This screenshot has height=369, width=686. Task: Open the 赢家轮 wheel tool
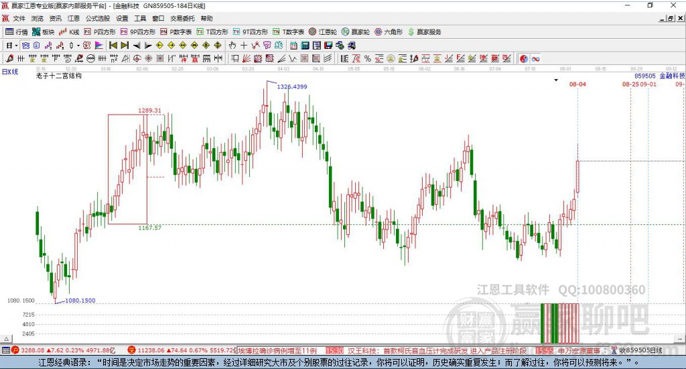coord(356,32)
